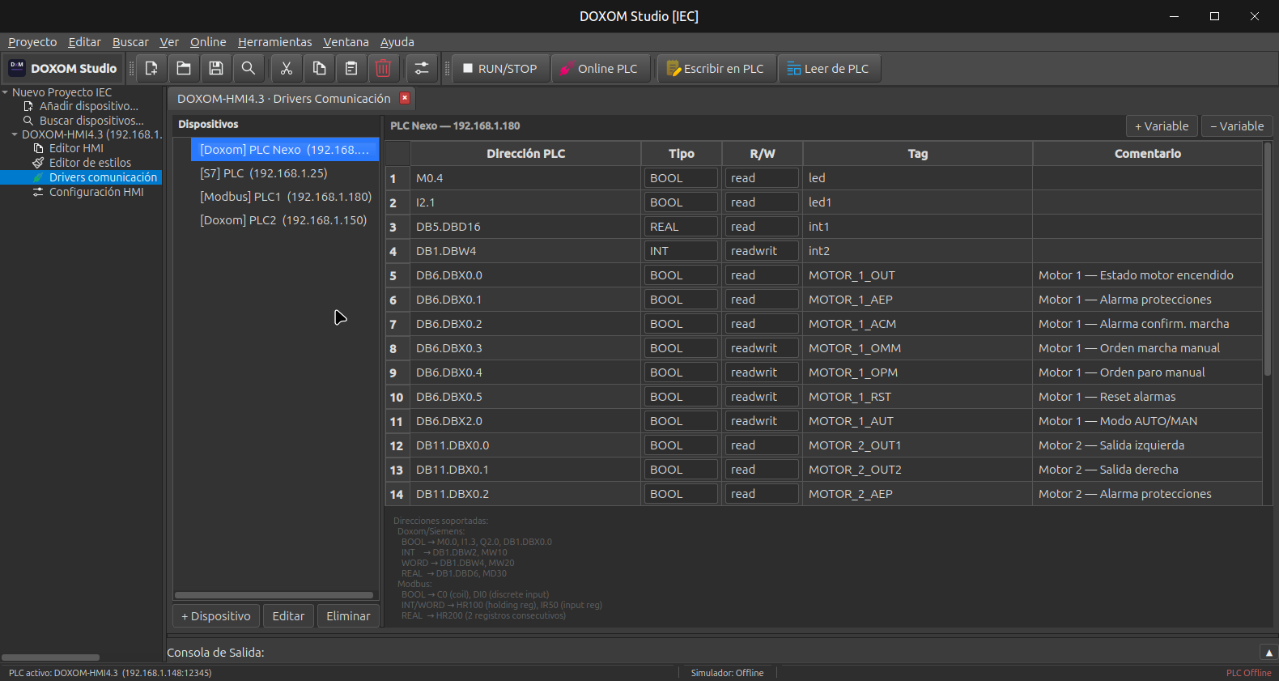Select [S7] PLC 192.168.1.25 device
The image size is (1279, 681).
click(x=284, y=173)
